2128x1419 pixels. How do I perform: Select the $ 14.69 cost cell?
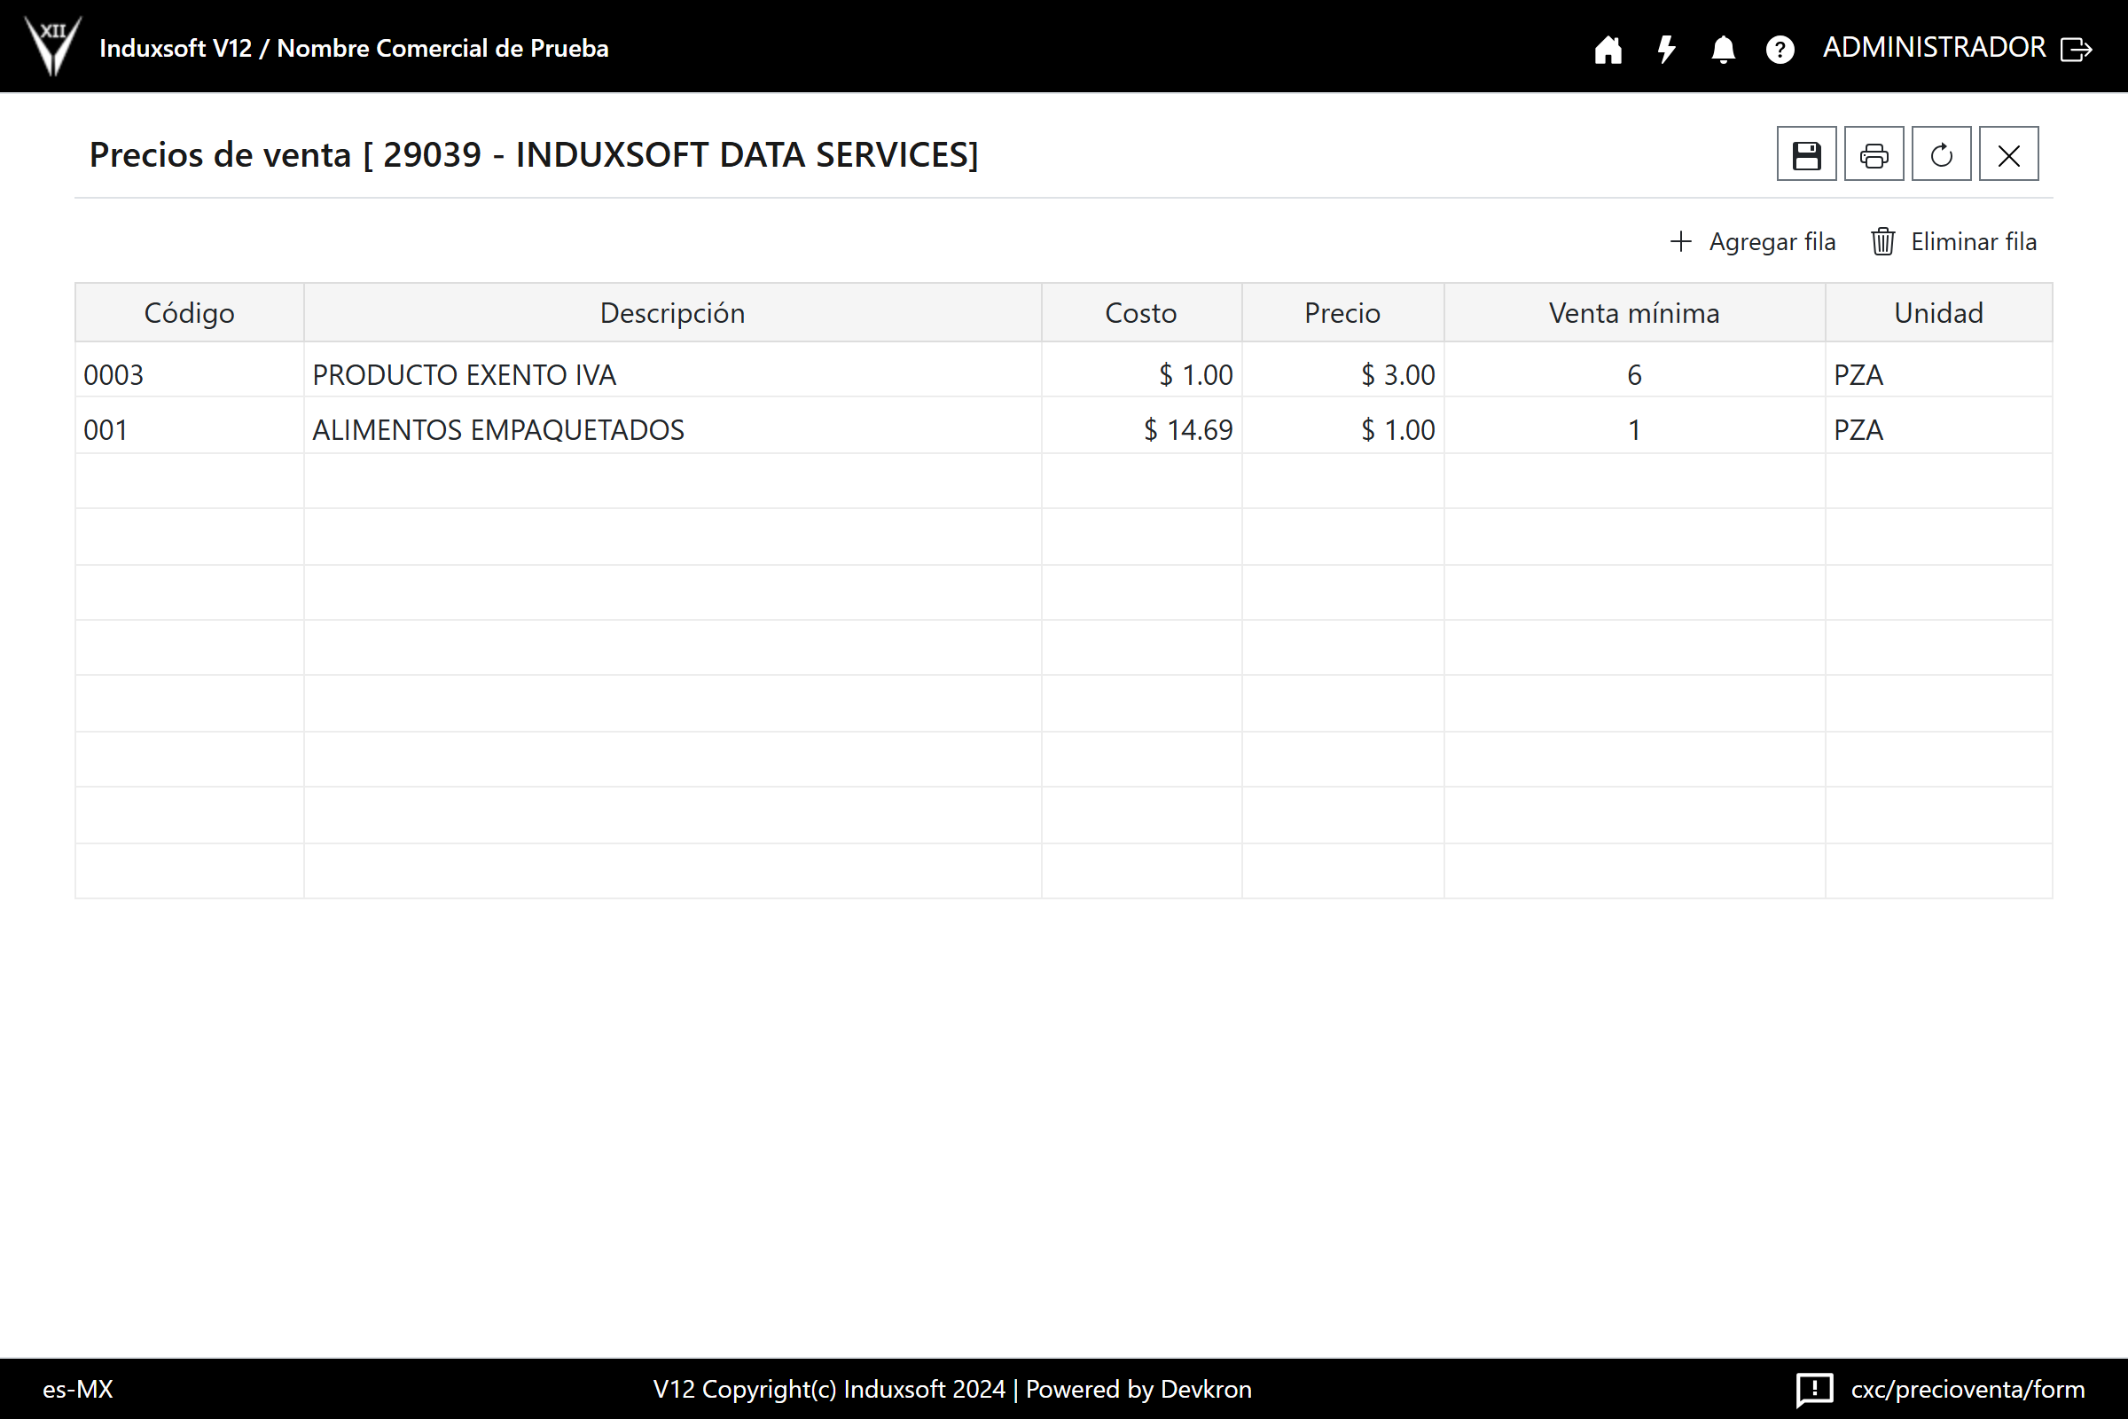1141,430
